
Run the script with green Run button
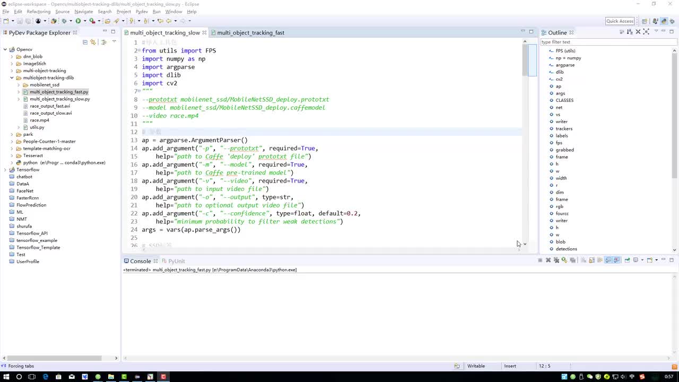point(78,21)
